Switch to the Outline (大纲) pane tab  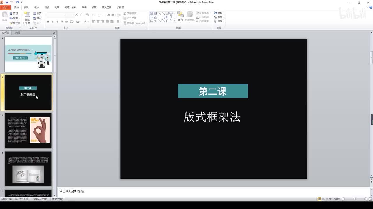click(x=17, y=33)
